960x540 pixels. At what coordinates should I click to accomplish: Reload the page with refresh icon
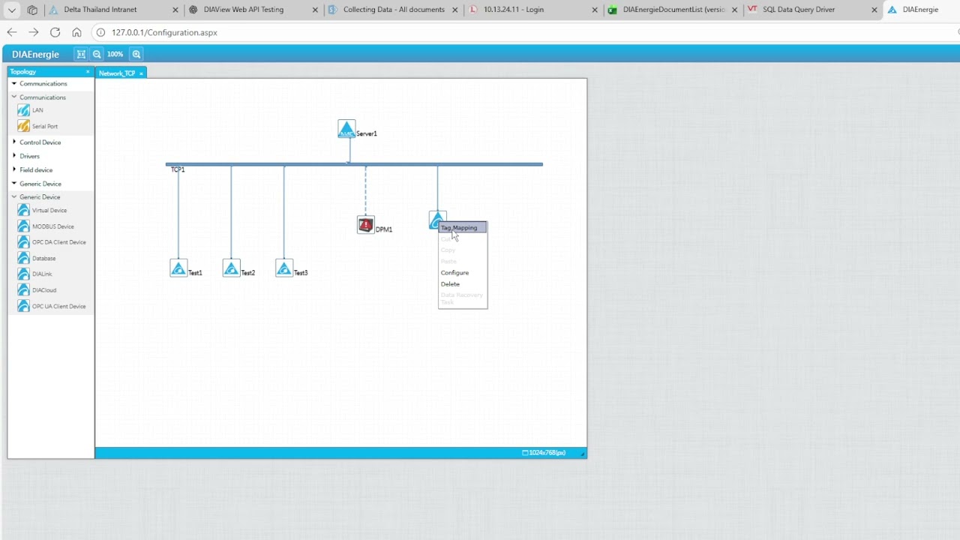55,32
